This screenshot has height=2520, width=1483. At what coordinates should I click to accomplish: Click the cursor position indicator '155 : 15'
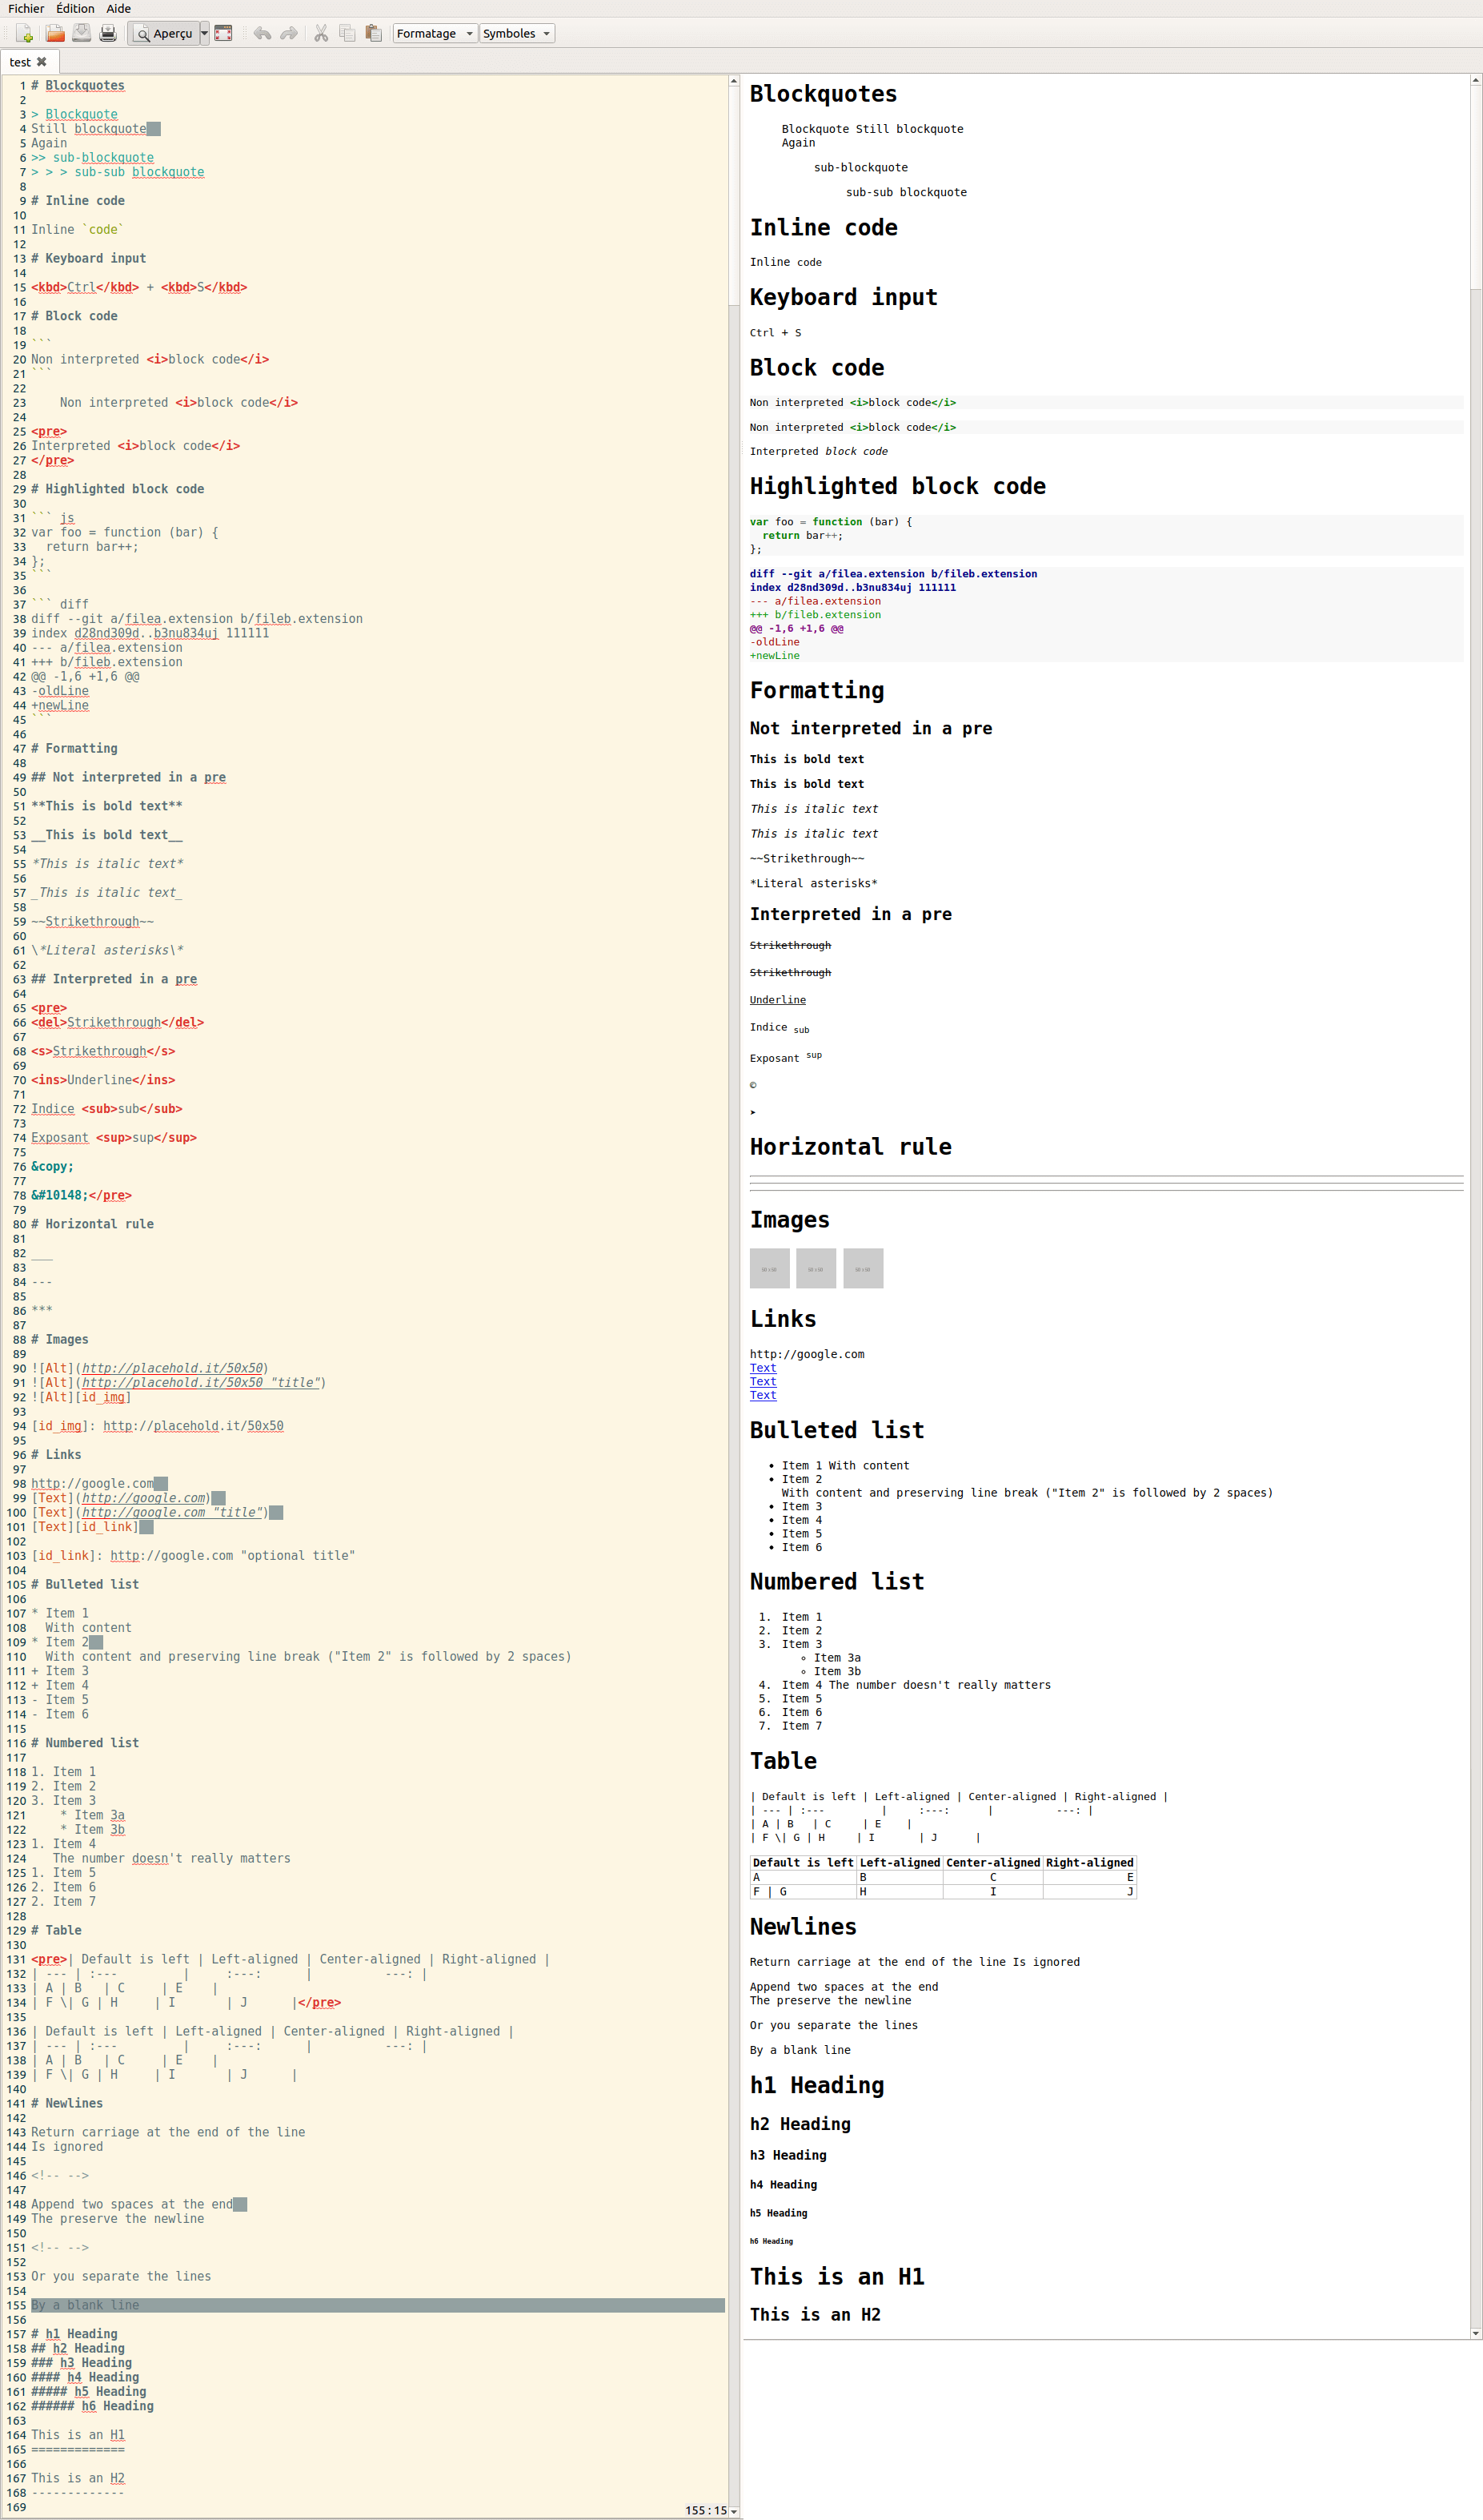(707, 2510)
